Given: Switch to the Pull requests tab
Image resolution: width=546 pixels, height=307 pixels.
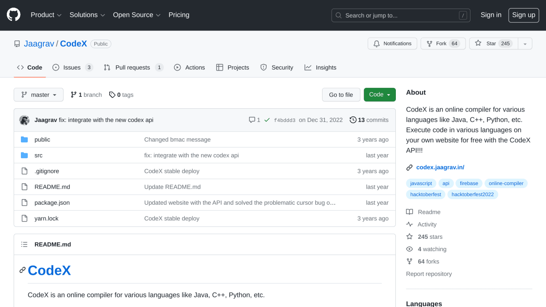Looking at the screenshot, I should [133, 67].
